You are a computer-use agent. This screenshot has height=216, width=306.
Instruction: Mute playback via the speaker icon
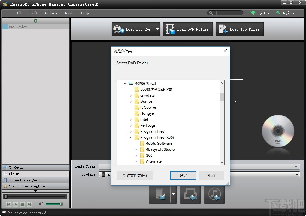[41, 204]
